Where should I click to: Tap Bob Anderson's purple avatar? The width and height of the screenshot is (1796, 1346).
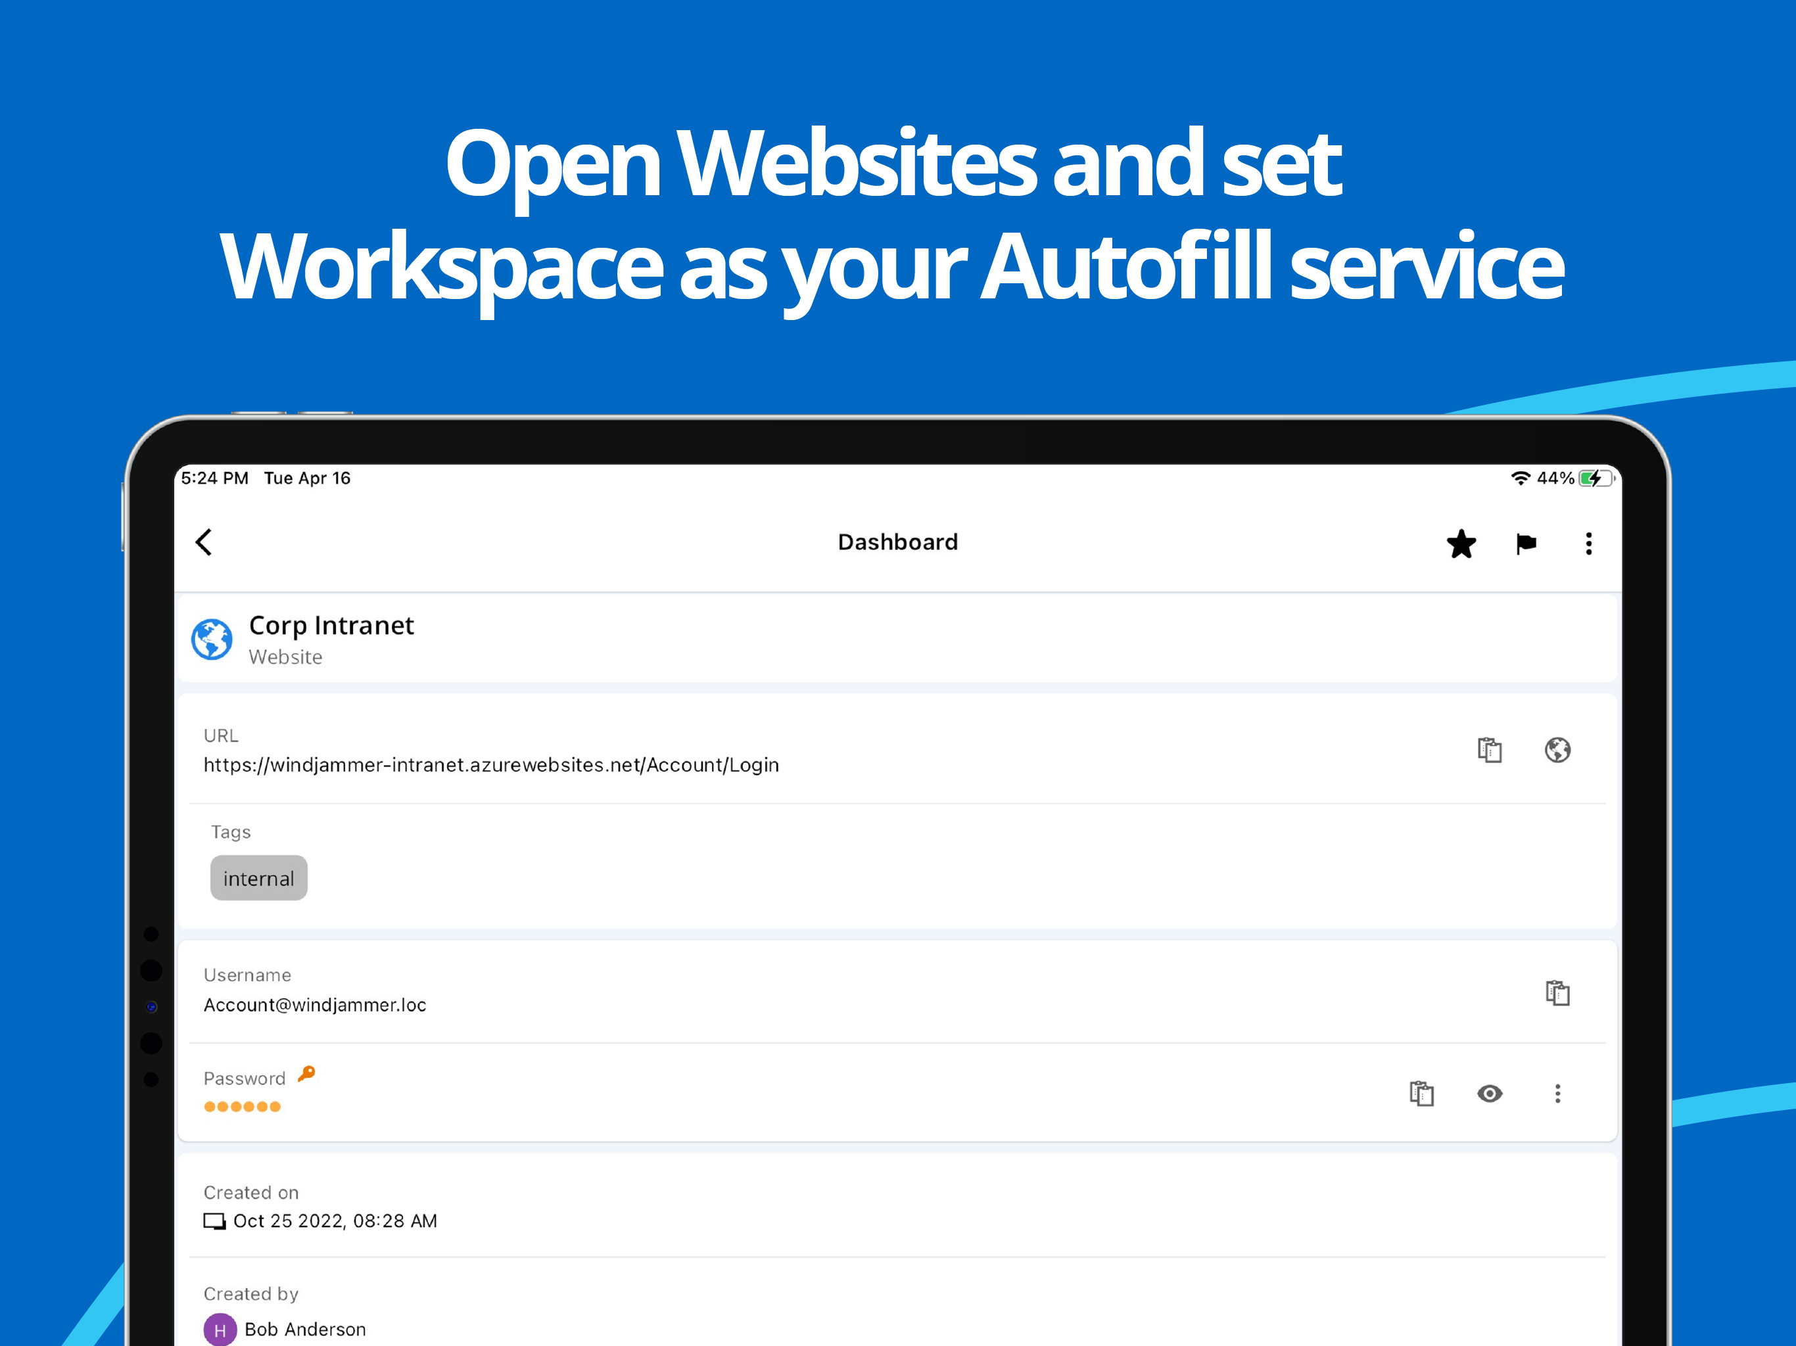point(219,1330)
